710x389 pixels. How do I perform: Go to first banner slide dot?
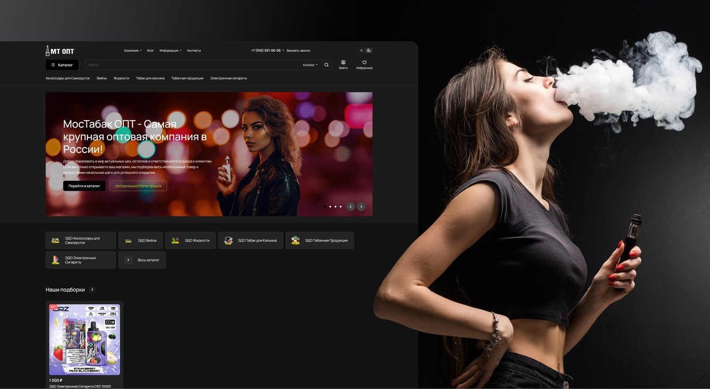[325, 206]
